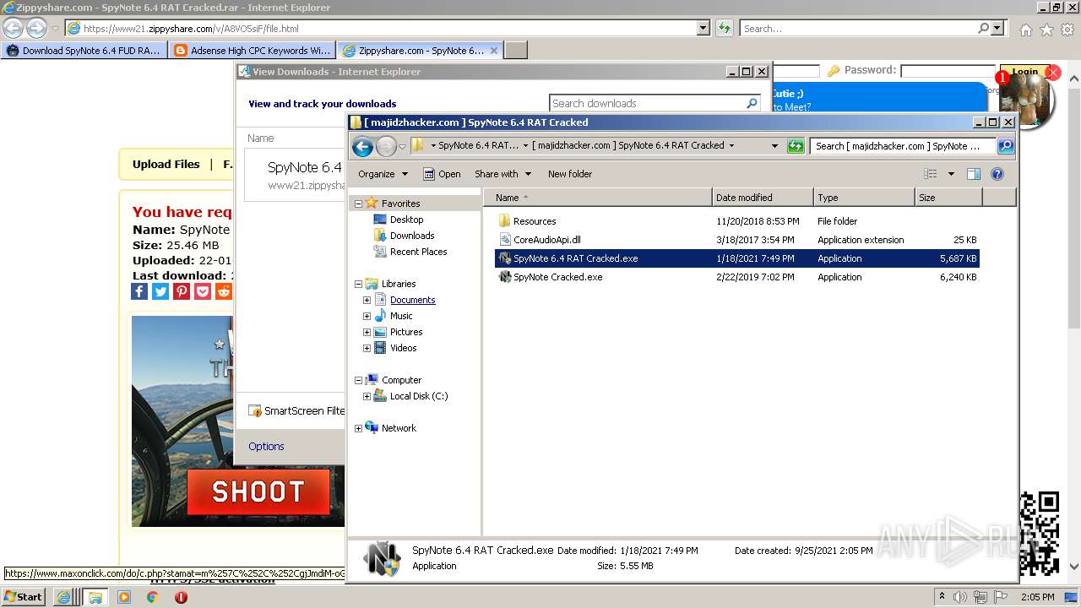
Task: Click Upload Files on Zippyshare page
Action: coord(166,165)
